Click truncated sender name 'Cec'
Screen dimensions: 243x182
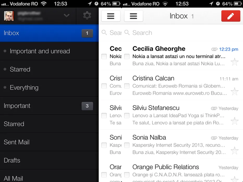(x=116, y=49)
